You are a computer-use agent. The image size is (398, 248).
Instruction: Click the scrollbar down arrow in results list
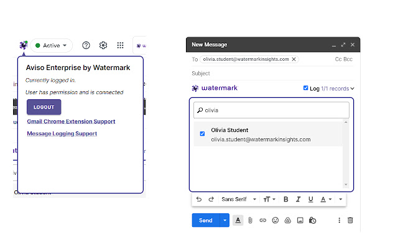(x=346, y=185)
